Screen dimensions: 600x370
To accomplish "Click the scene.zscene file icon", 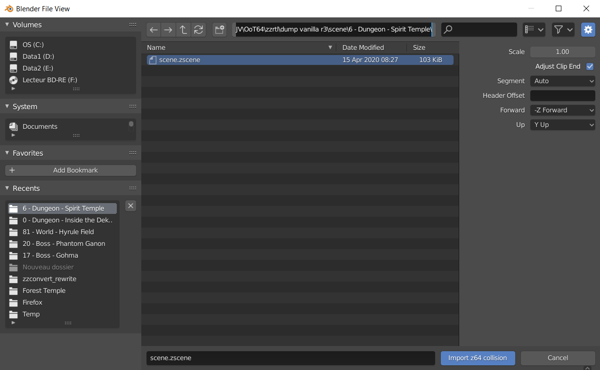I will [x=152, y=60].
